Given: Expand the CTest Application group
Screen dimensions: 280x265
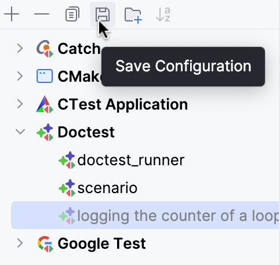Looking at the screenshot, I should pyautogui.click(x=20, y=104).
